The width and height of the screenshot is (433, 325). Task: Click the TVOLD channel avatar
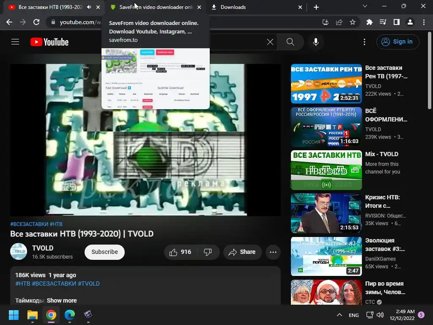point(19,251)
